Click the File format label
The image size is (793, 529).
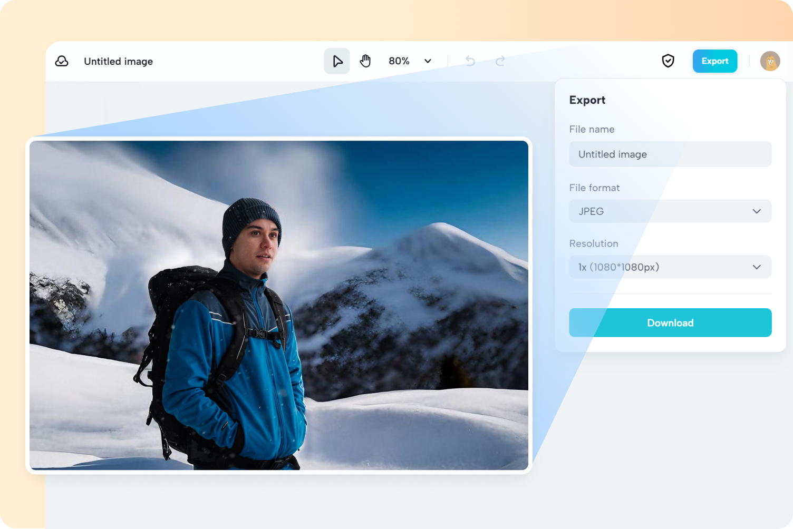594,188
